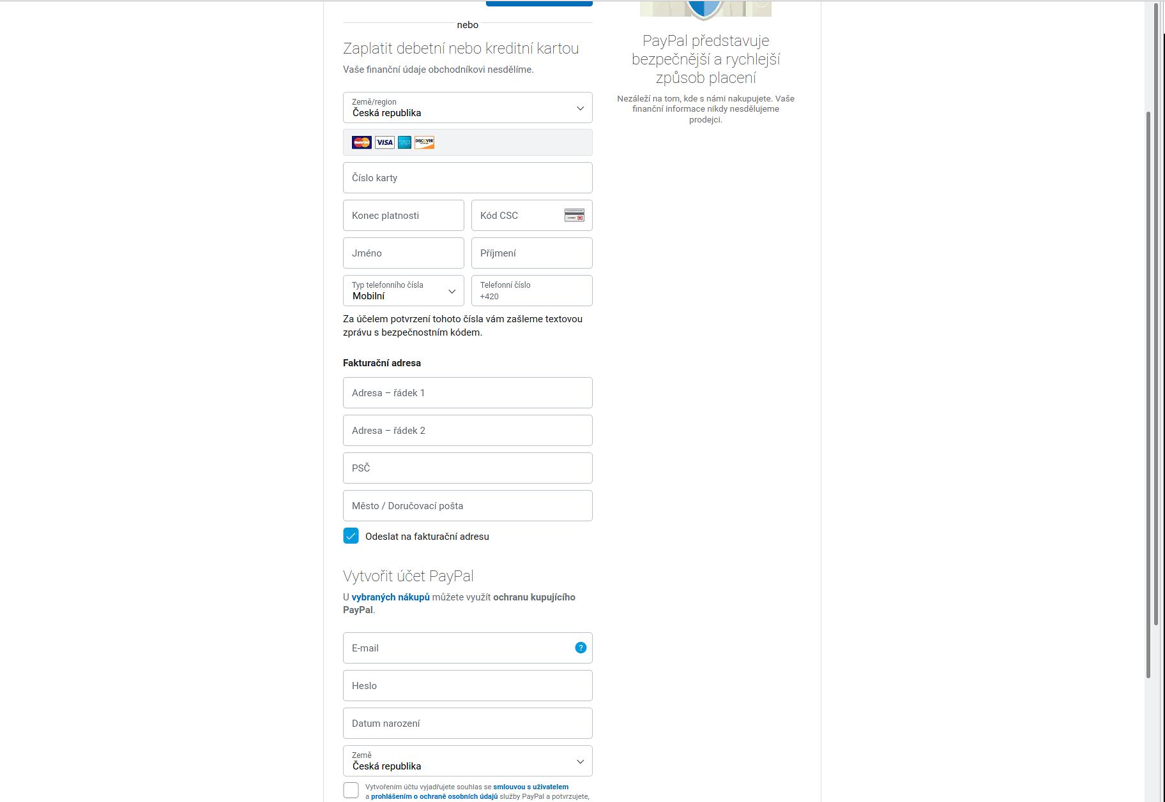Screen dimensions: 1165x802
Task: Click the Heslo password field
Action: coord(468,685)
